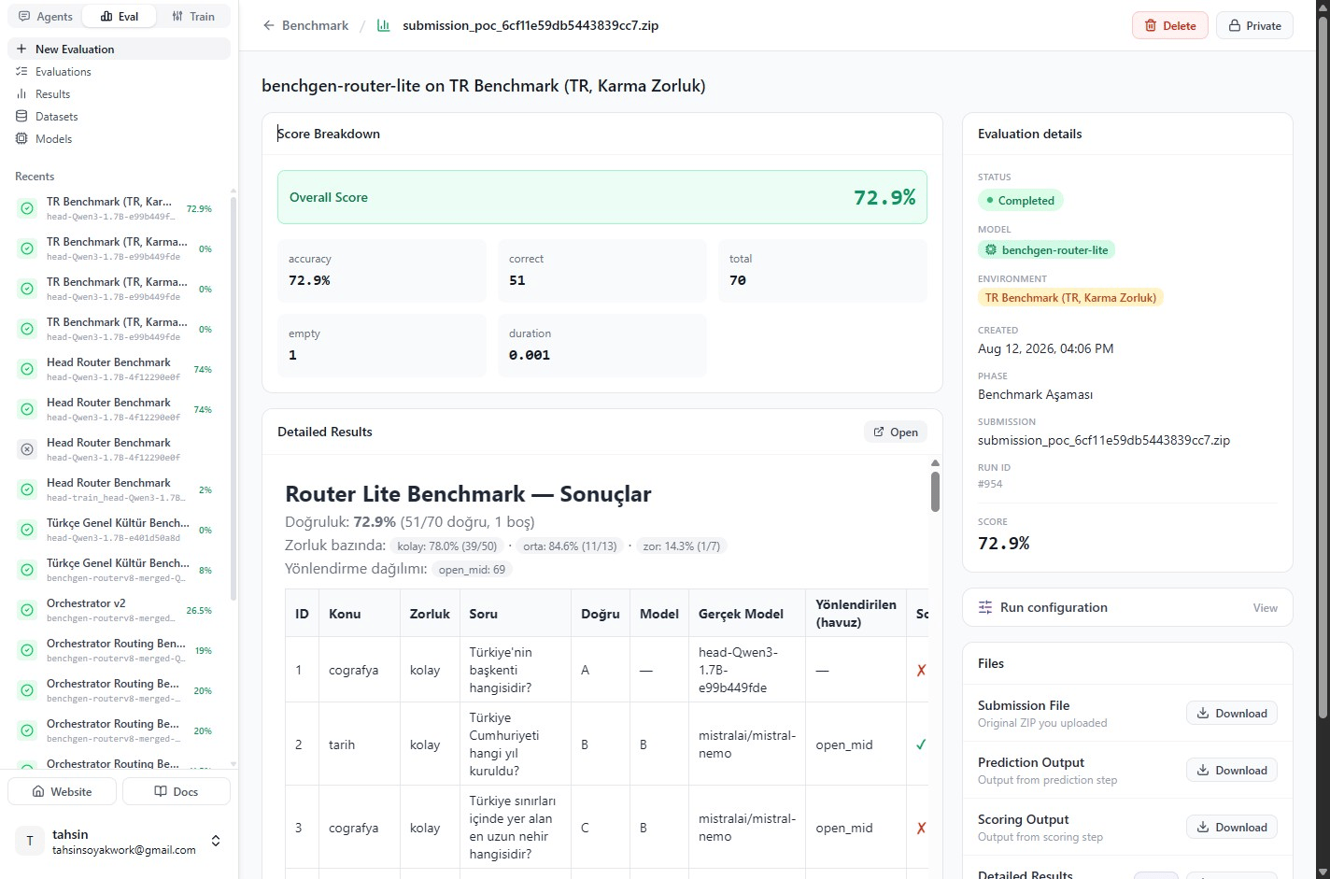The height and width of the screenshot is (879, 1330).
Task: Click the open_mid: 69 routing chip
Action: coord(472,569)
